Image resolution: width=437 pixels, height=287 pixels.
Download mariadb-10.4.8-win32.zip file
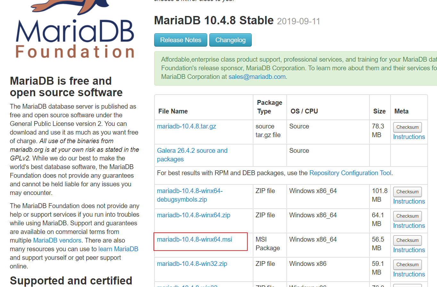[192, 264]
